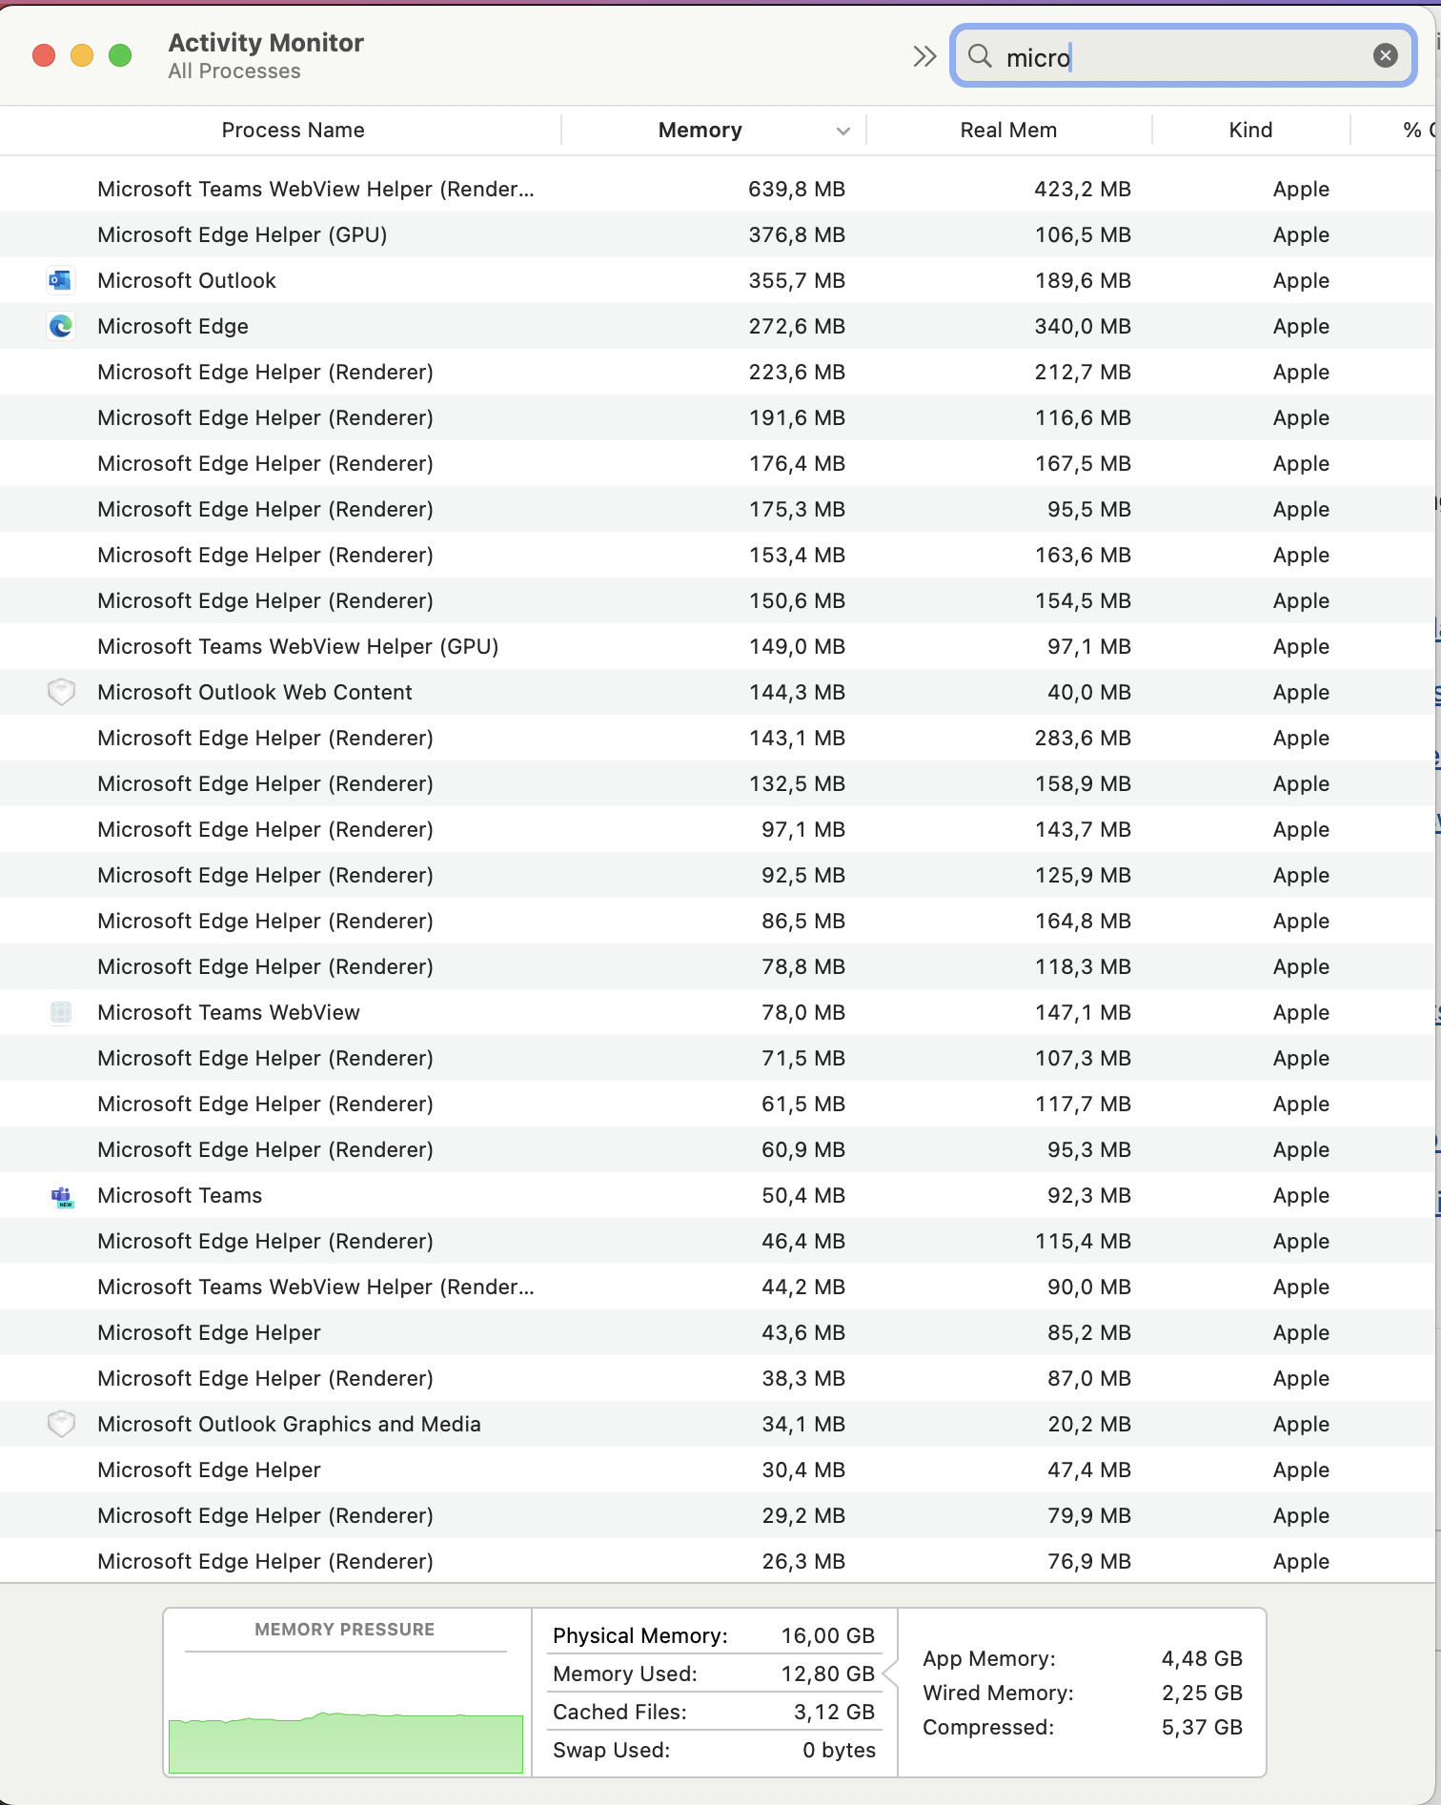Viewport: 1441px width, 1805px height.
Task: Select Edge Helper (Renderer) row with 46,4 MB
Action: click(x=718, y=1241)
